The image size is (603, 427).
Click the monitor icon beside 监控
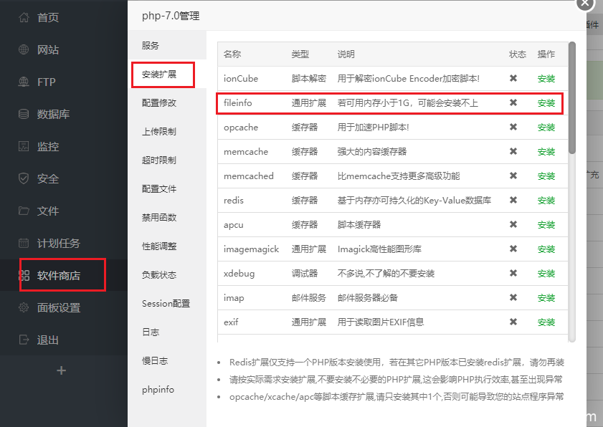(x=24, y=146)
